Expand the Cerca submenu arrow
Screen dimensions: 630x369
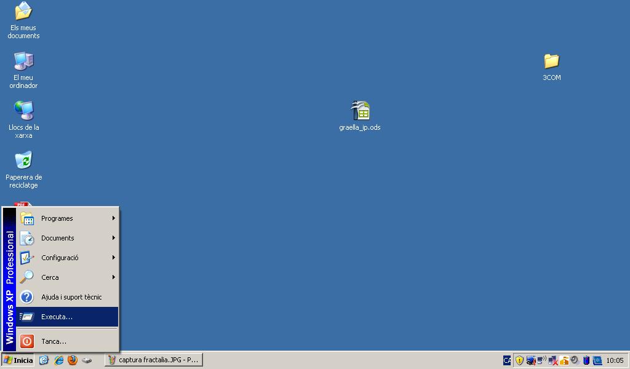click(x=114, y=277)
